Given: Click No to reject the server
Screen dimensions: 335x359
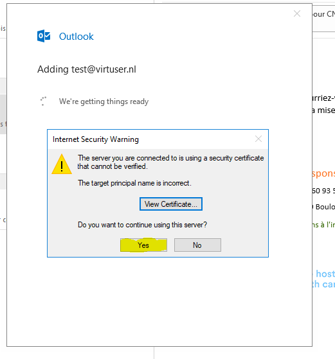Looking at the screenshot, I should click(197, 245).
